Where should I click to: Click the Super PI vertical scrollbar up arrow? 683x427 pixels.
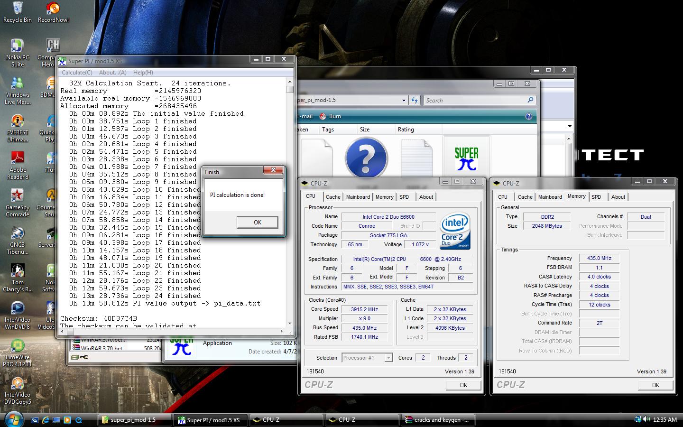(290, 82)
